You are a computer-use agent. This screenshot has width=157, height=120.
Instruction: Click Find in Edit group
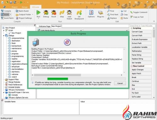(x=111, y=11)
